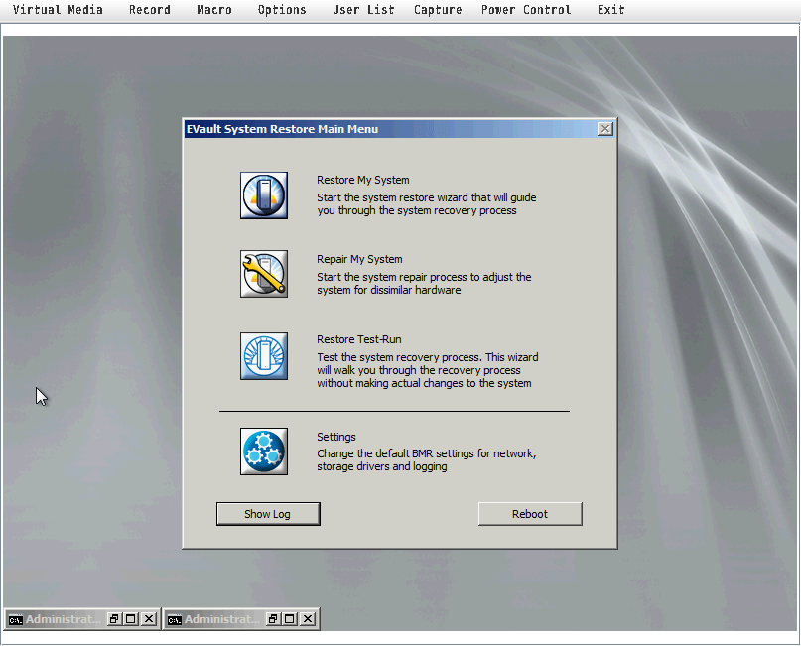Maximize the second Administrator window
This screenshot has width=801, height=646.
(x=290, y=619)
